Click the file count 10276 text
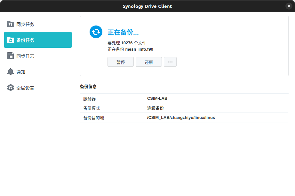 tap(127, 43)
